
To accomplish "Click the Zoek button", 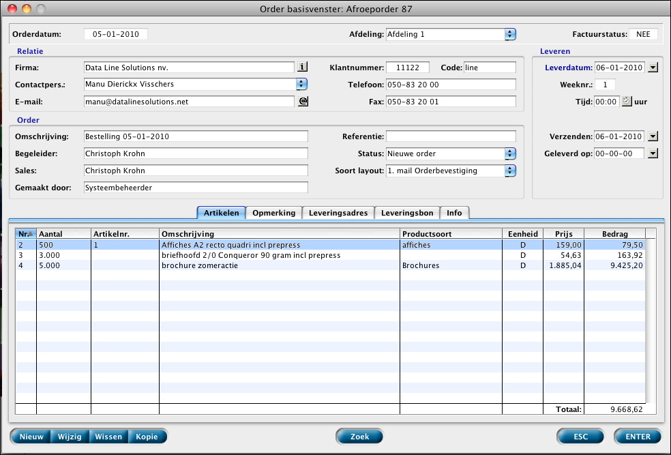I will click(359, 437).
